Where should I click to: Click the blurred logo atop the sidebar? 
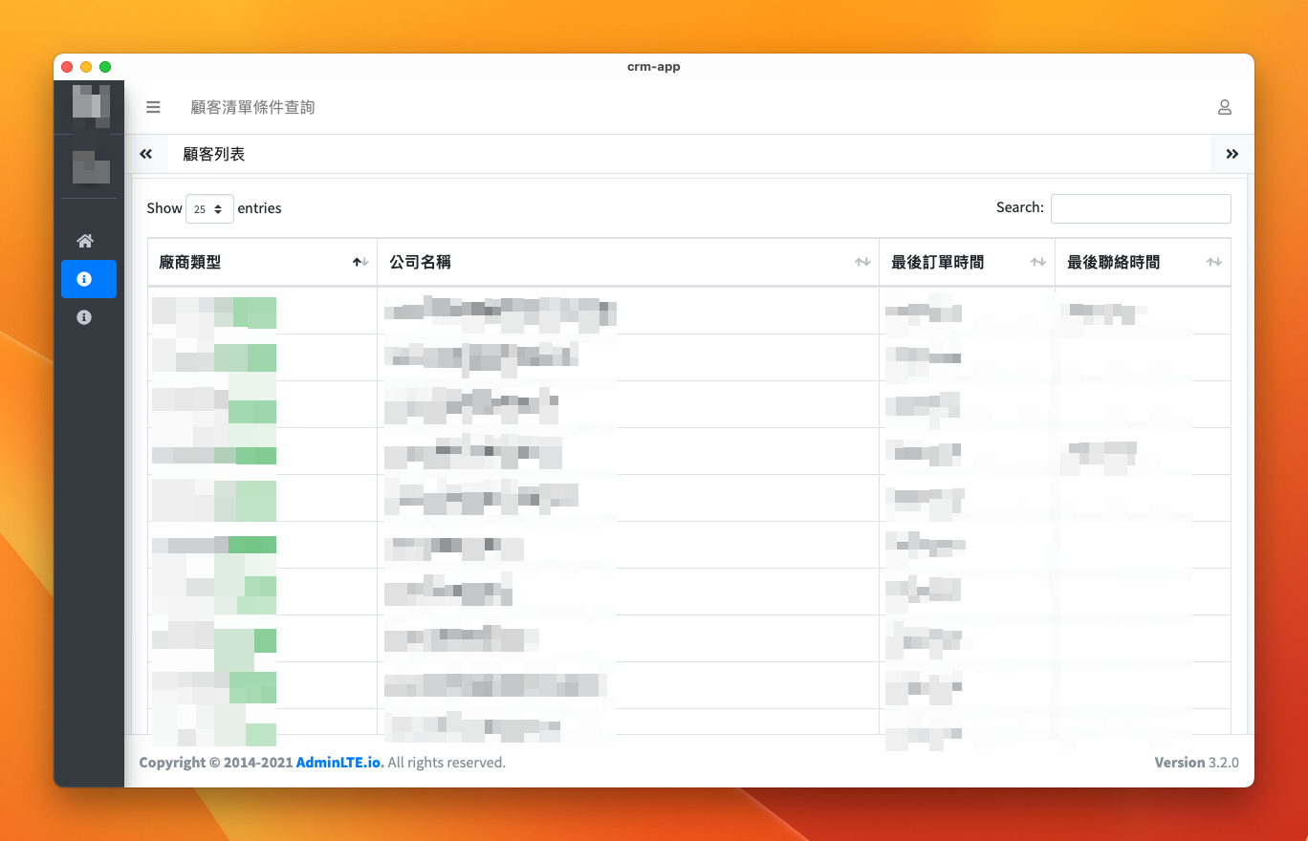(x=91, y=105)
